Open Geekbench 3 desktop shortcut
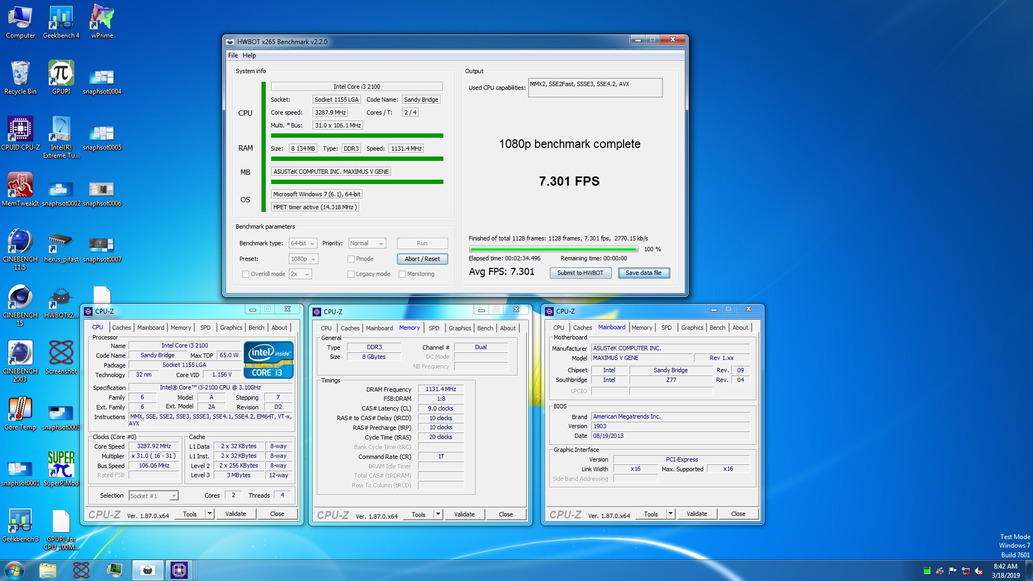 (20, 526)
